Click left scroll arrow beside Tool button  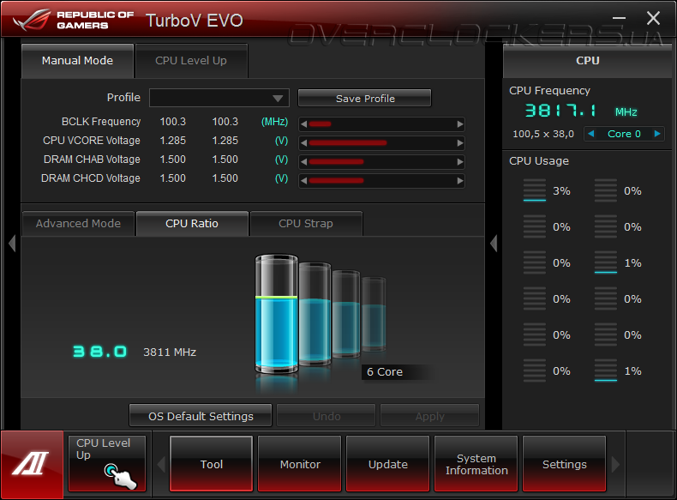tap(161, 465)
